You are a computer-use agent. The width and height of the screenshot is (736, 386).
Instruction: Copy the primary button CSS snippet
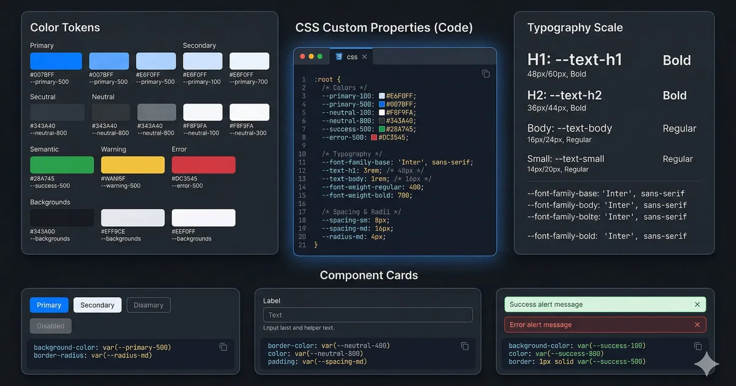[x=223, y=347]
